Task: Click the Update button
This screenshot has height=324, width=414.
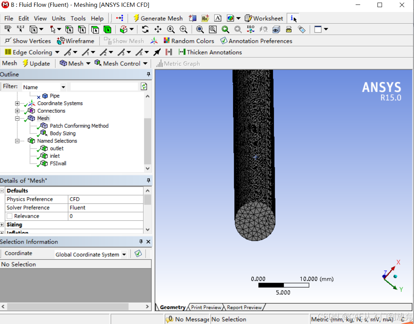Action: (36, 64)
